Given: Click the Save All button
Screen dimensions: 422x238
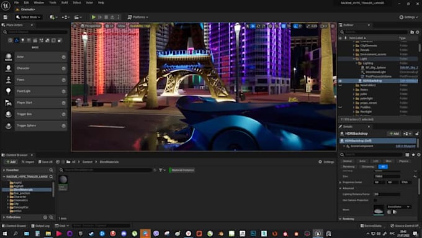Looking at the screenshot, I should pyautogui.click(x=45, y=162).
